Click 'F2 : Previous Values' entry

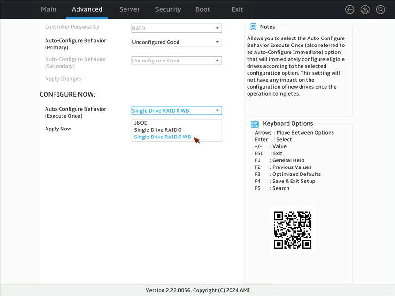[283, 167]
